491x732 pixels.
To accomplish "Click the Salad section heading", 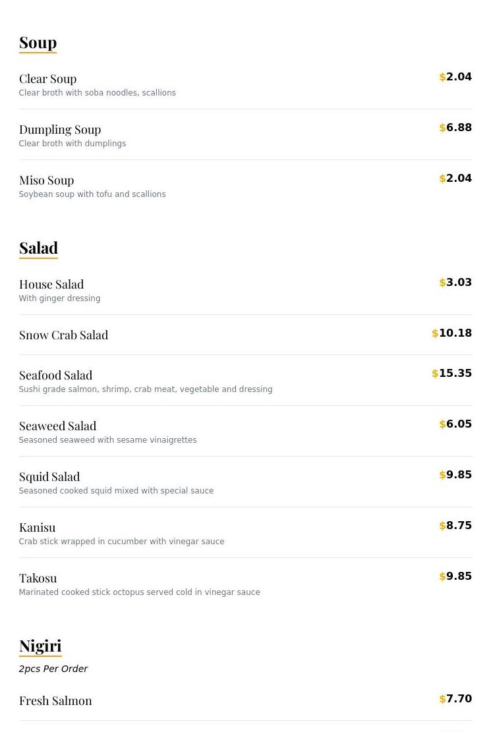I will tap(38, 248).
